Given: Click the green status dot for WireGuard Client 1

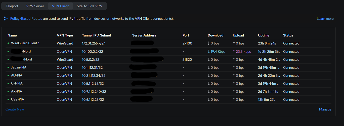Looking at the screenshot, I should pyautogui.click(x=8, y=43).
